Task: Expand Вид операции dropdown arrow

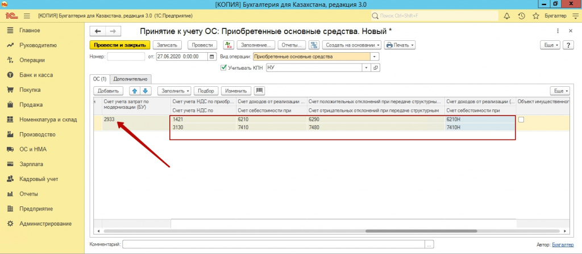Action: pos(375,57)
